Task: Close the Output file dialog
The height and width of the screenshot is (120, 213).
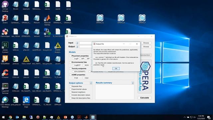Action: point(137,44)
